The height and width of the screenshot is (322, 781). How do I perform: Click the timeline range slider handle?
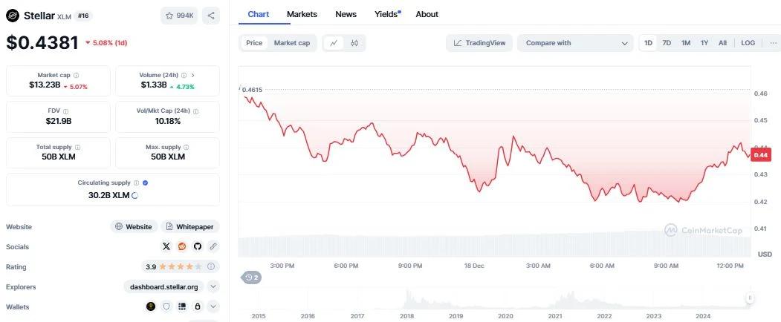[x=750, y=298]
